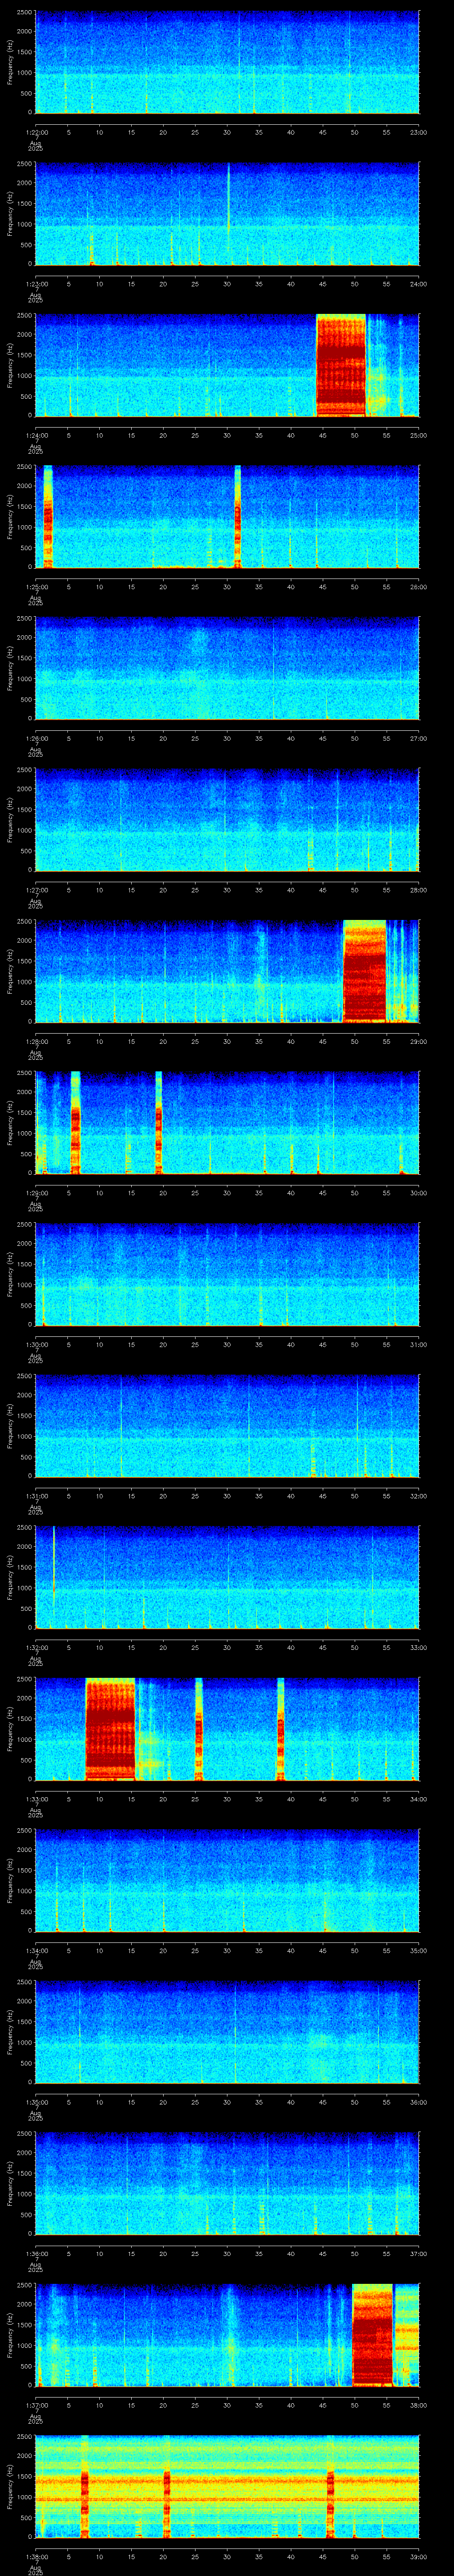The height and width of the screenshot is (2576, 454).
Task: Click the Frequency (Hz) axis label of the 1:30:00 spectrogram
Action: [x=11, y=1274]
